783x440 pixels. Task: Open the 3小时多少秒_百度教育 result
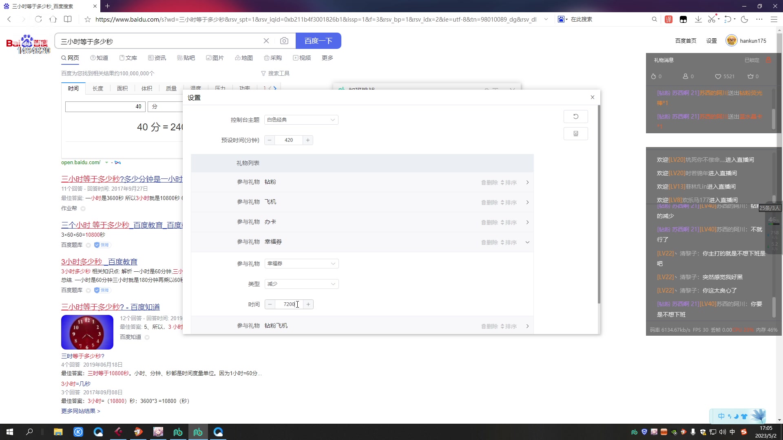[x=99, y=262]
